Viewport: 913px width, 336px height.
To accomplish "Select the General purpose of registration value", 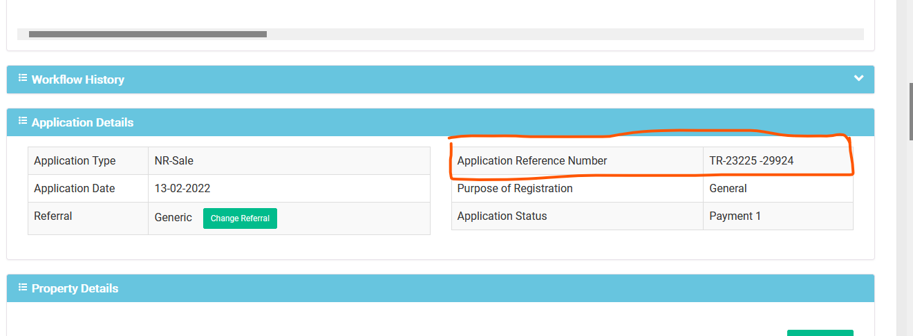I will 728,189.
